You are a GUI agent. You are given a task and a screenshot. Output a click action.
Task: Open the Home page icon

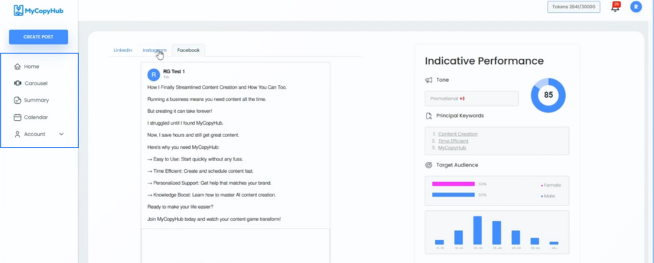18,67
